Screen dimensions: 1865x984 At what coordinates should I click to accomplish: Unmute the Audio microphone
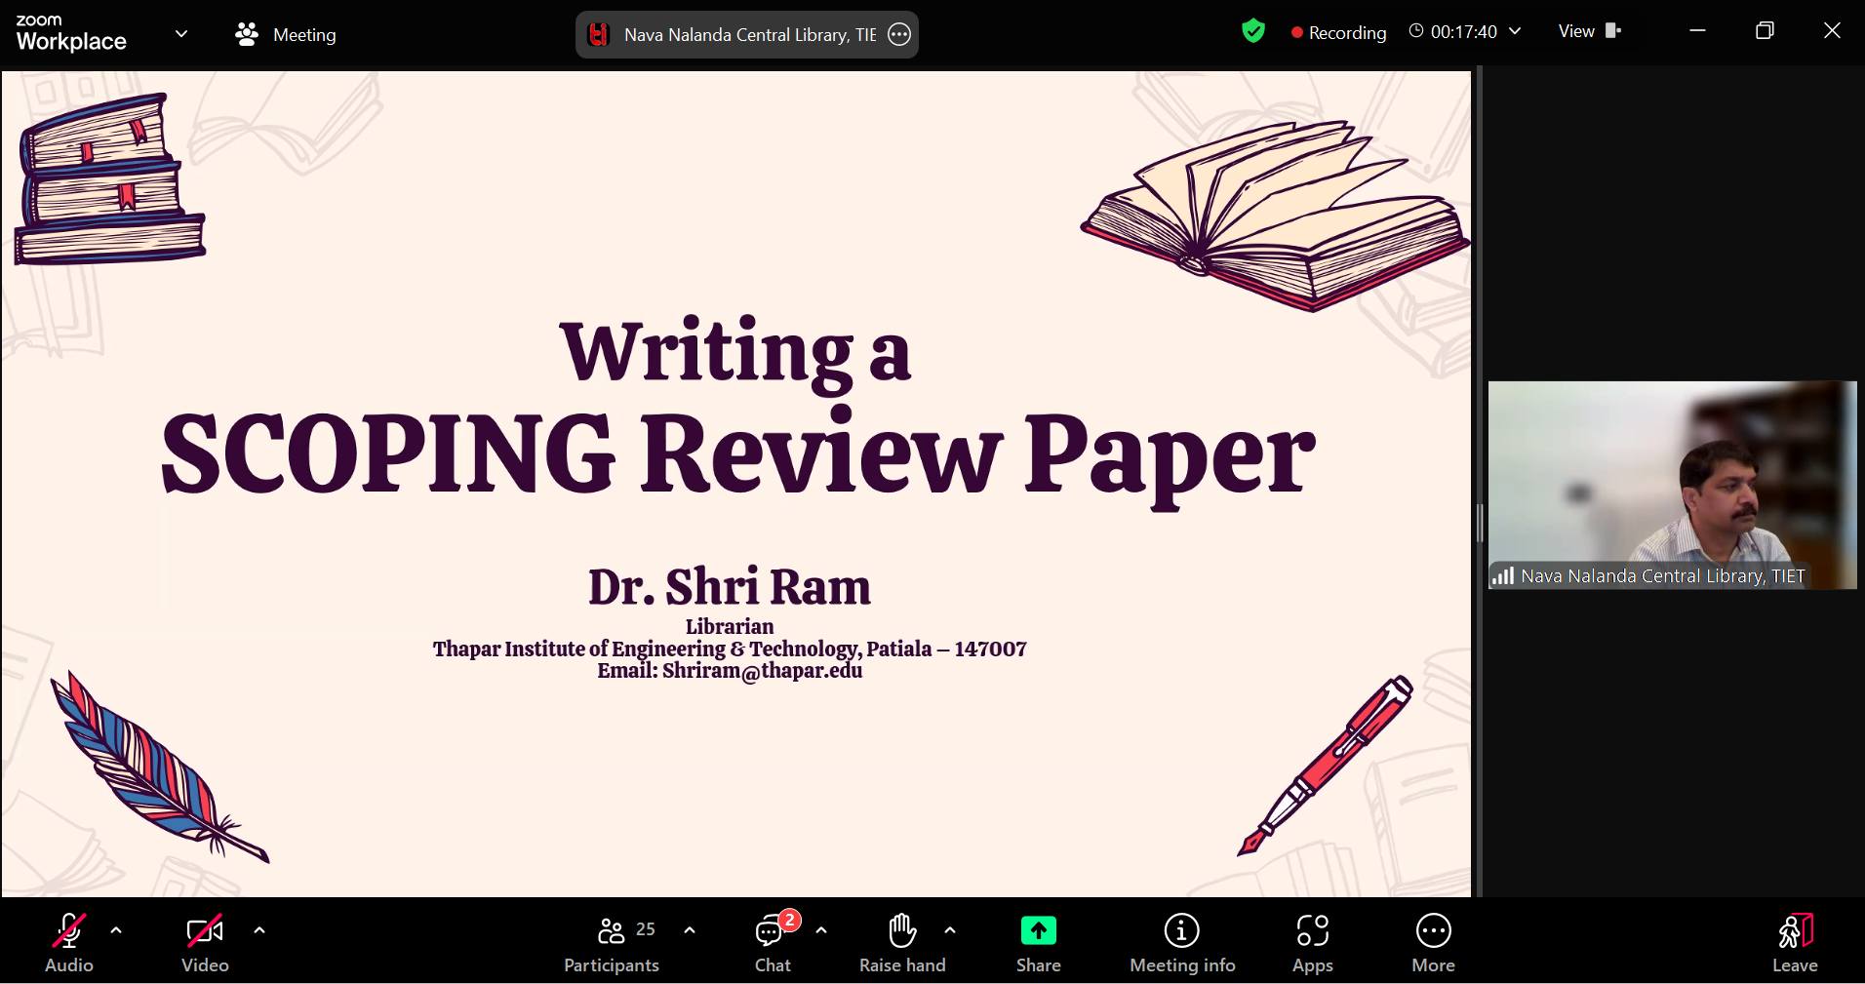(68, 943)
